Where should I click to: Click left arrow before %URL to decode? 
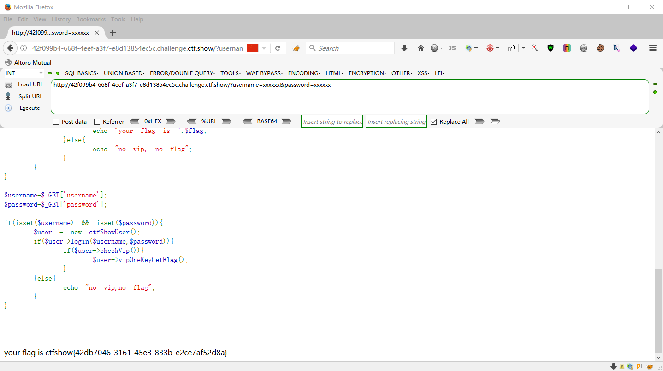coord(192,121)
